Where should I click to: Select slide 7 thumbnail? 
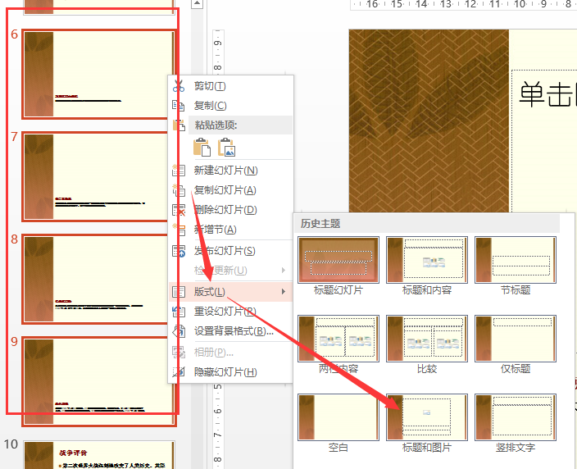(96, 177)
